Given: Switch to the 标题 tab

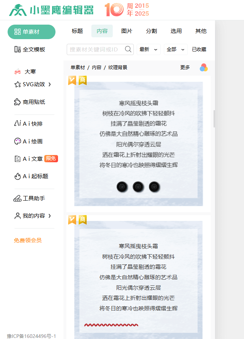Looking at the screenshot, I should point(77,31).
